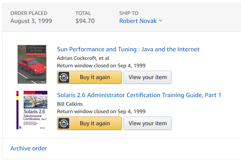Viewport: 241px width, 163px height.
Task: Click the SHIP TO header label
Action: coord(129,13)
